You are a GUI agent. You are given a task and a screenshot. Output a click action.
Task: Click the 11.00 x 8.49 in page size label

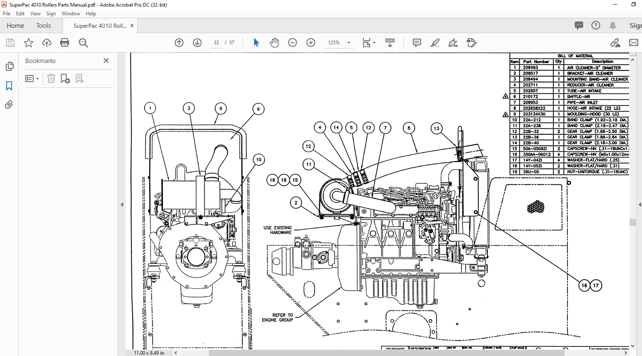pyautogui.click(x=149, y=353)
